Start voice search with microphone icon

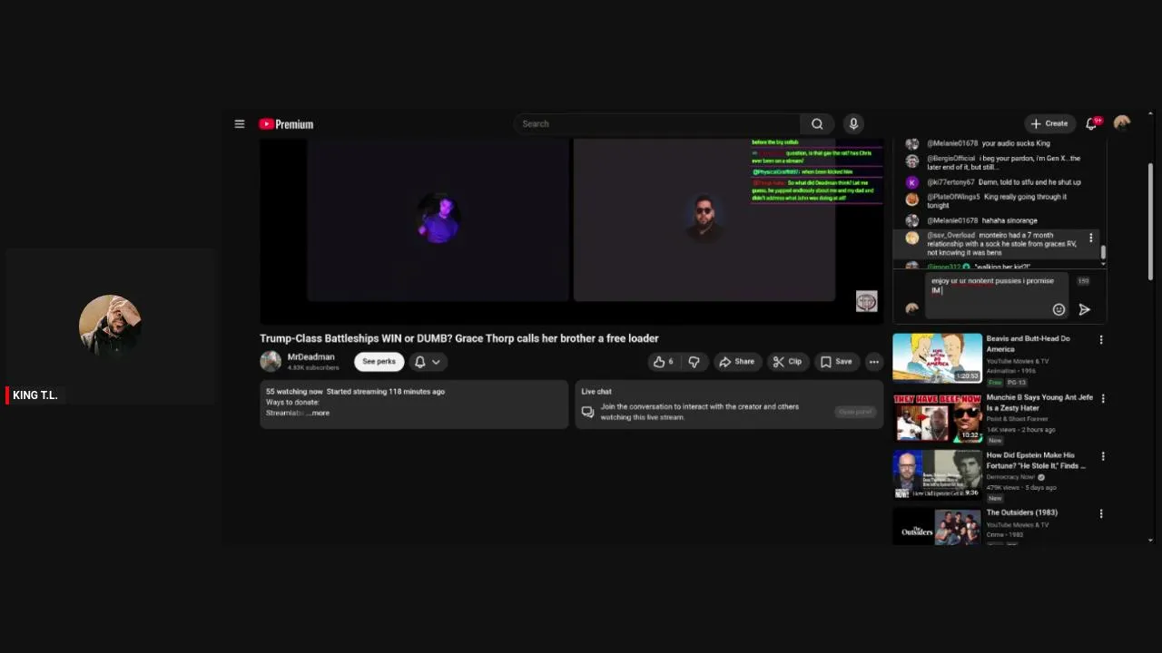point(853,124)
